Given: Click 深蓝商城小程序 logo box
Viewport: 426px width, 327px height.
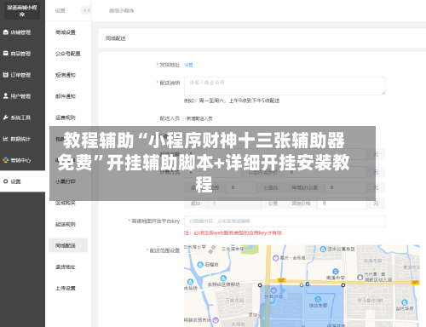Looking at the screenshot, I should pos(22,10).
